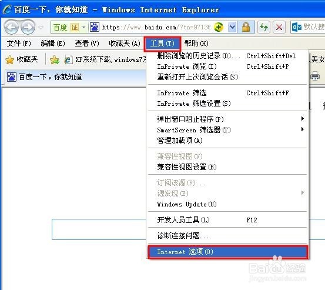Choose Windows Update(U)
325x290 pixels.
point(227,204)
